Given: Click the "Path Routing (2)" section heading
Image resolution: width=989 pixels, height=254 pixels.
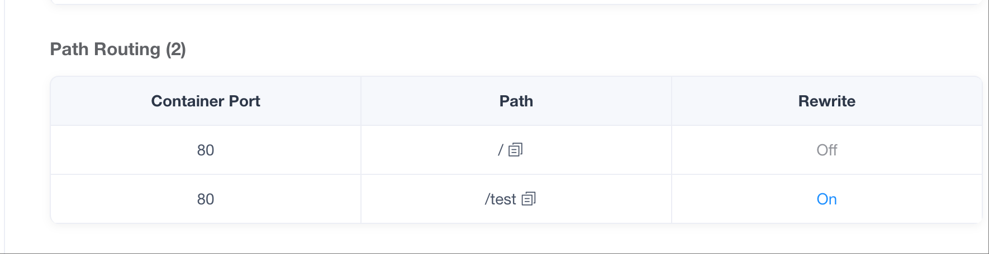Looking at the screenshot, I should tap(118, 49).
